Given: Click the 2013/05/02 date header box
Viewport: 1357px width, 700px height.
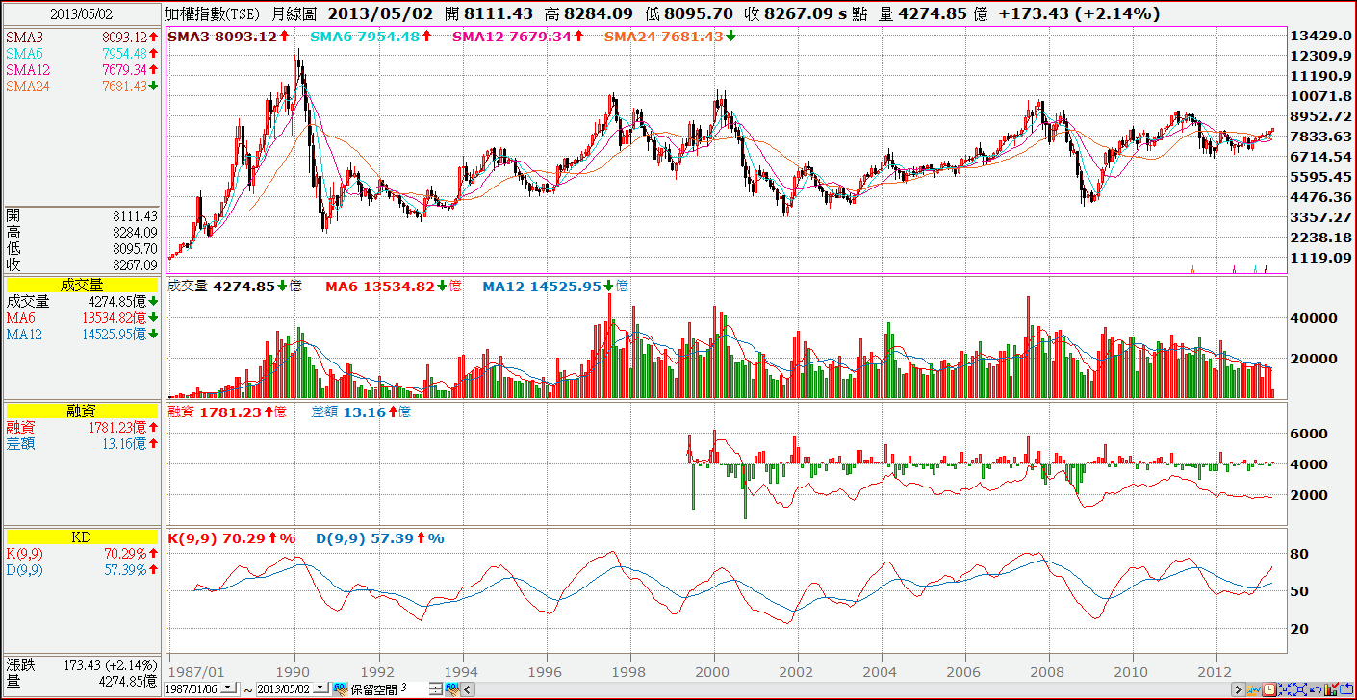Looking at the screenshot, I should pos(81,14).
